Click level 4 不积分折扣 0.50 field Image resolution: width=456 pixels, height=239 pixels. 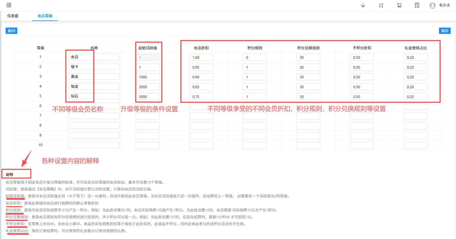pos(362,86)
